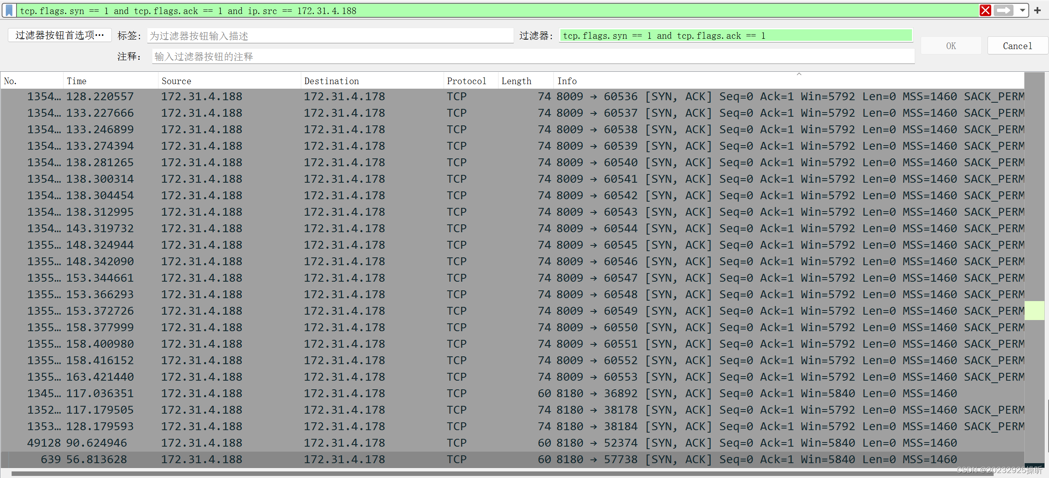Apply the display filter arrow button
This screenshot has width=1049, height=478.
coord(1003,10)
